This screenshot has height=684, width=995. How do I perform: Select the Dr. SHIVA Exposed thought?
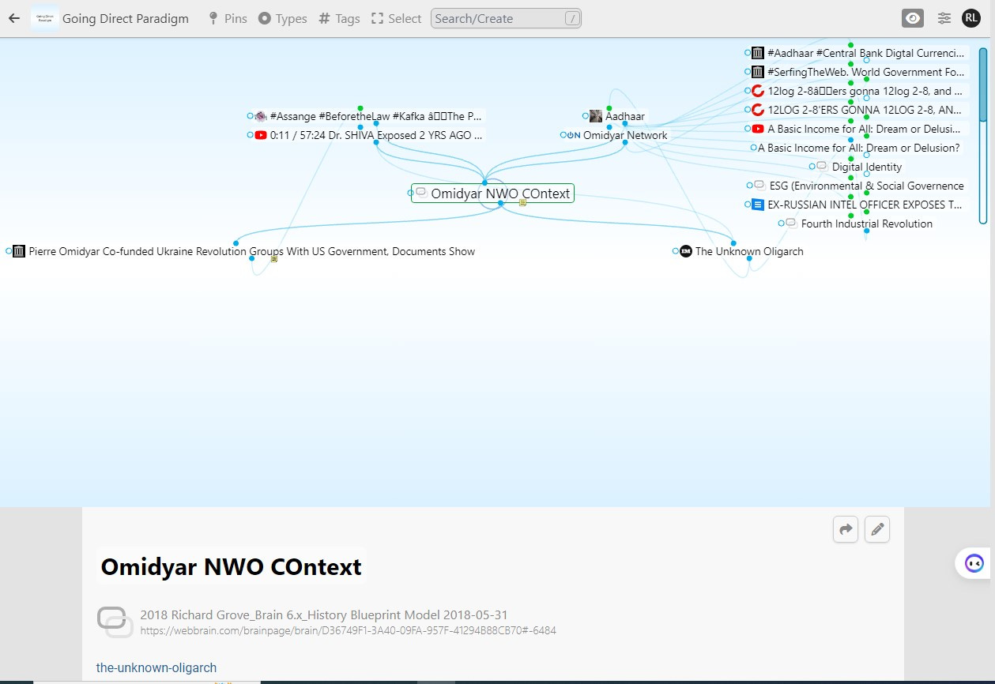tap(376, 135)
